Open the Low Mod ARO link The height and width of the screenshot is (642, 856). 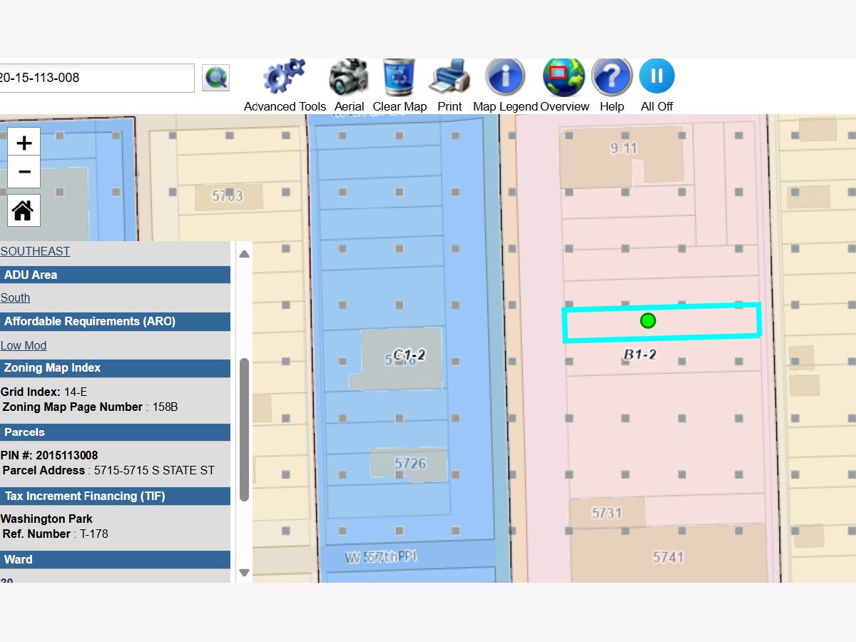[24, 345]
